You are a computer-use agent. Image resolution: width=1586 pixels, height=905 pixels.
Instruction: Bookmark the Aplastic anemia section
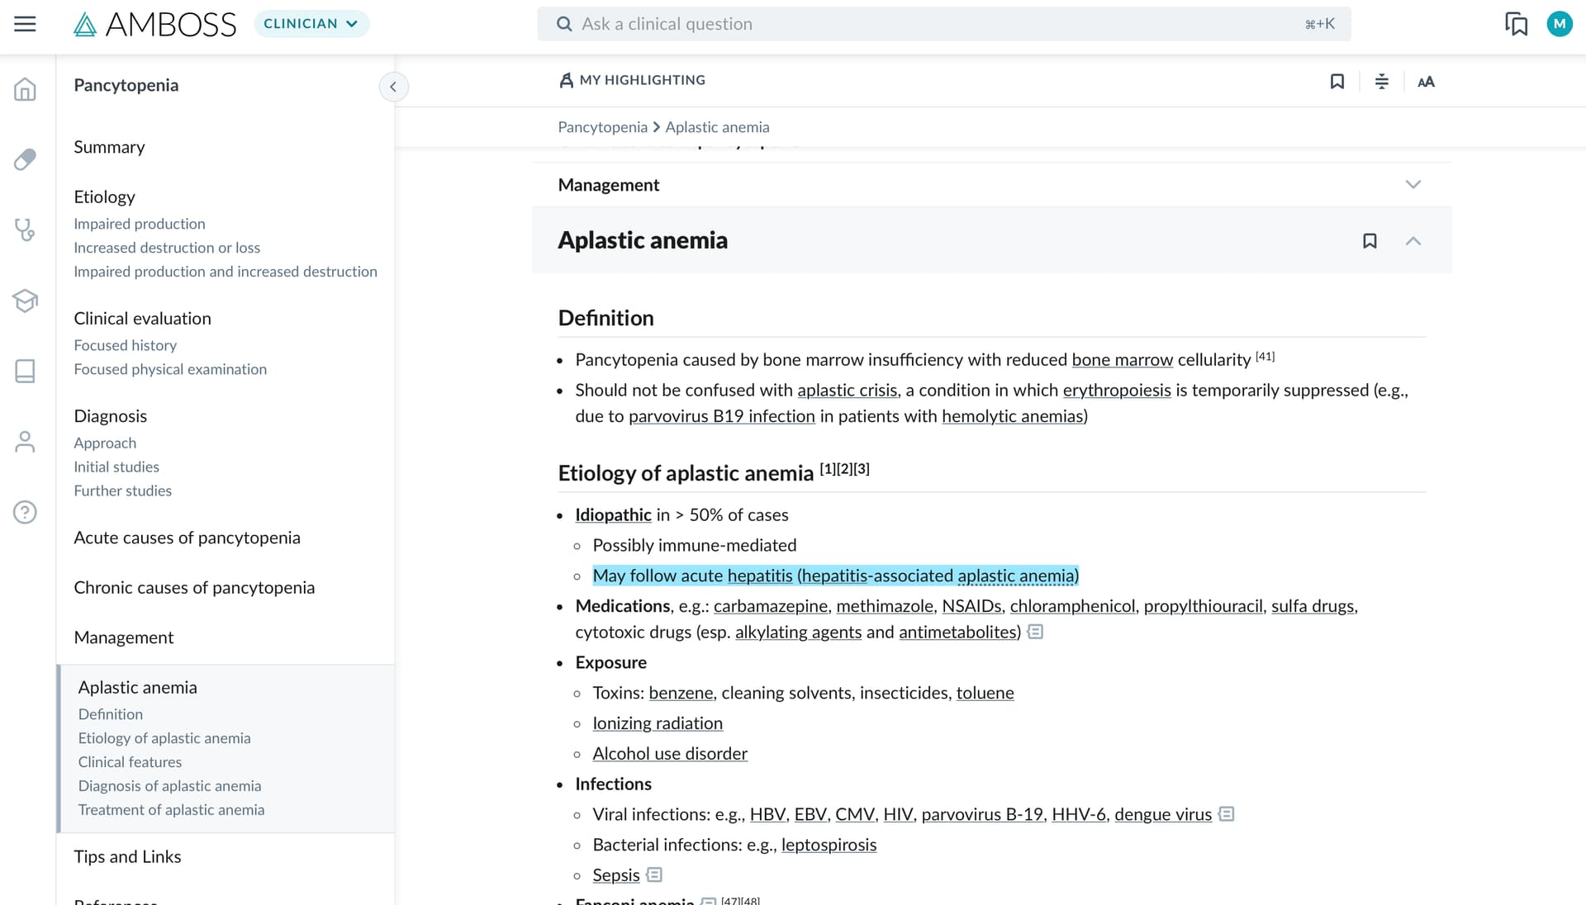pyautogui.click(x=1370, y=241)
